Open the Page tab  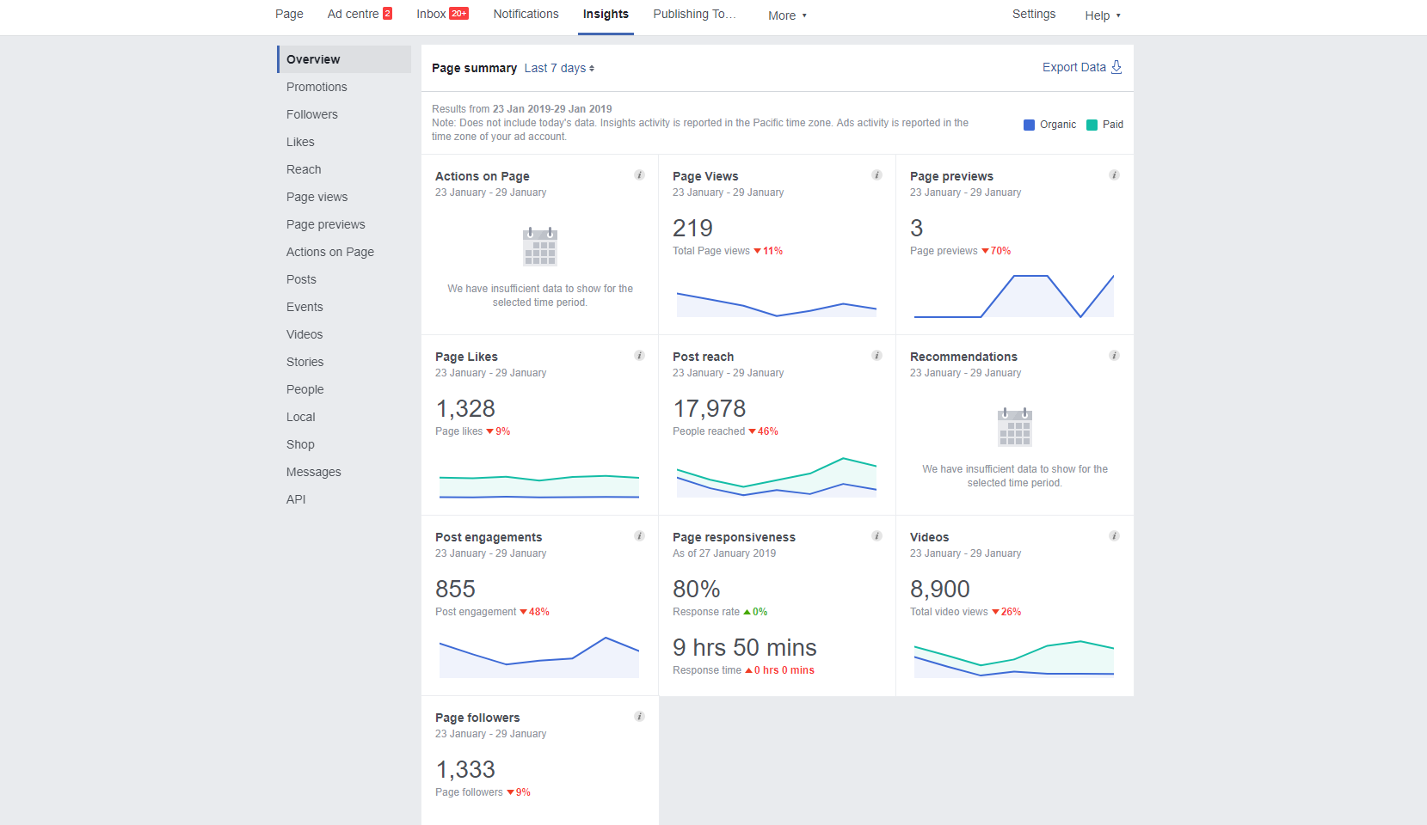[289, 14]
